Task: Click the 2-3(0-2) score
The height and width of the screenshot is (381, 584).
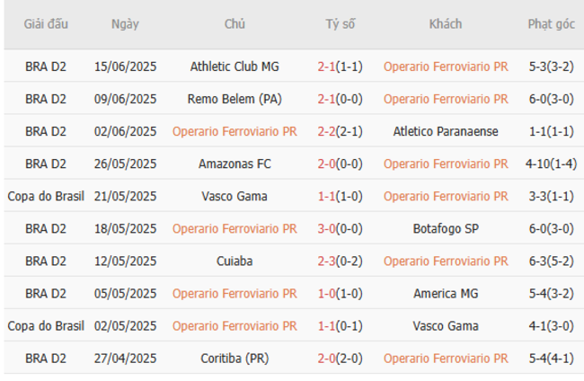Action: [x=340, y=261]
